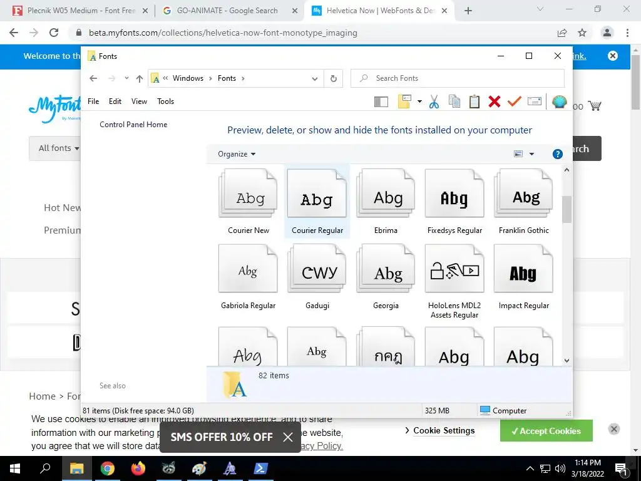Open Firefox from the taskbar
Screen dimensions: 641x481
pyautogui.click(x=138, y=468)
